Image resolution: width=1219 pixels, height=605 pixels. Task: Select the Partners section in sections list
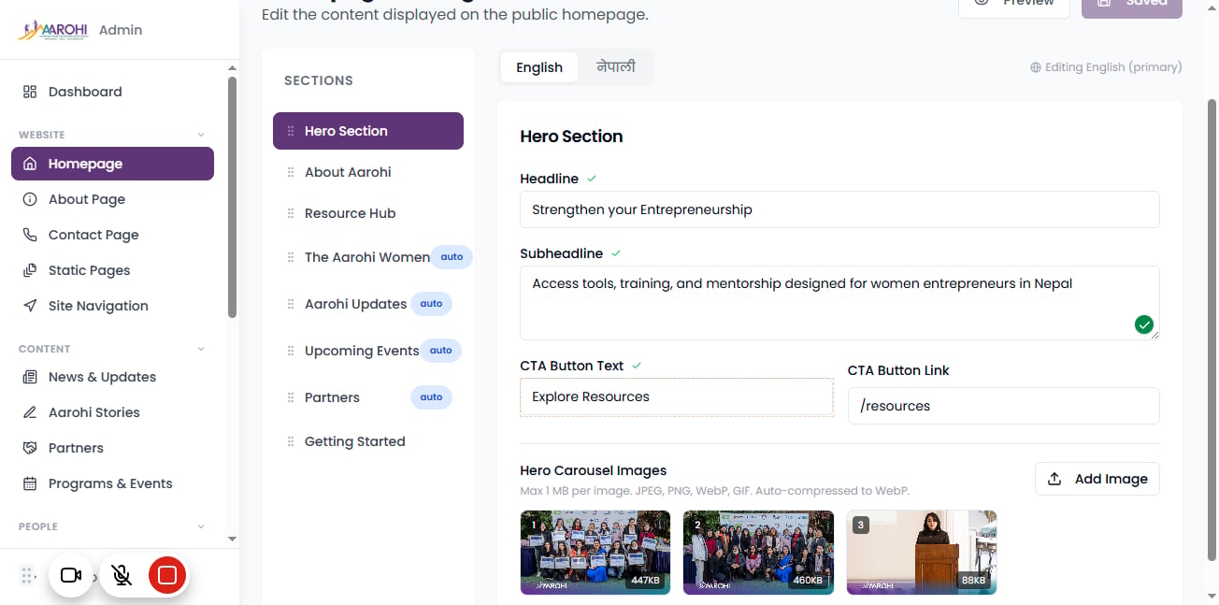tap(368, 397)
